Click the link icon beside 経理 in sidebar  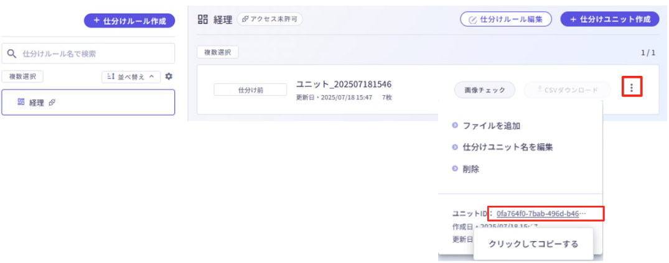click(x=52, y=103)
